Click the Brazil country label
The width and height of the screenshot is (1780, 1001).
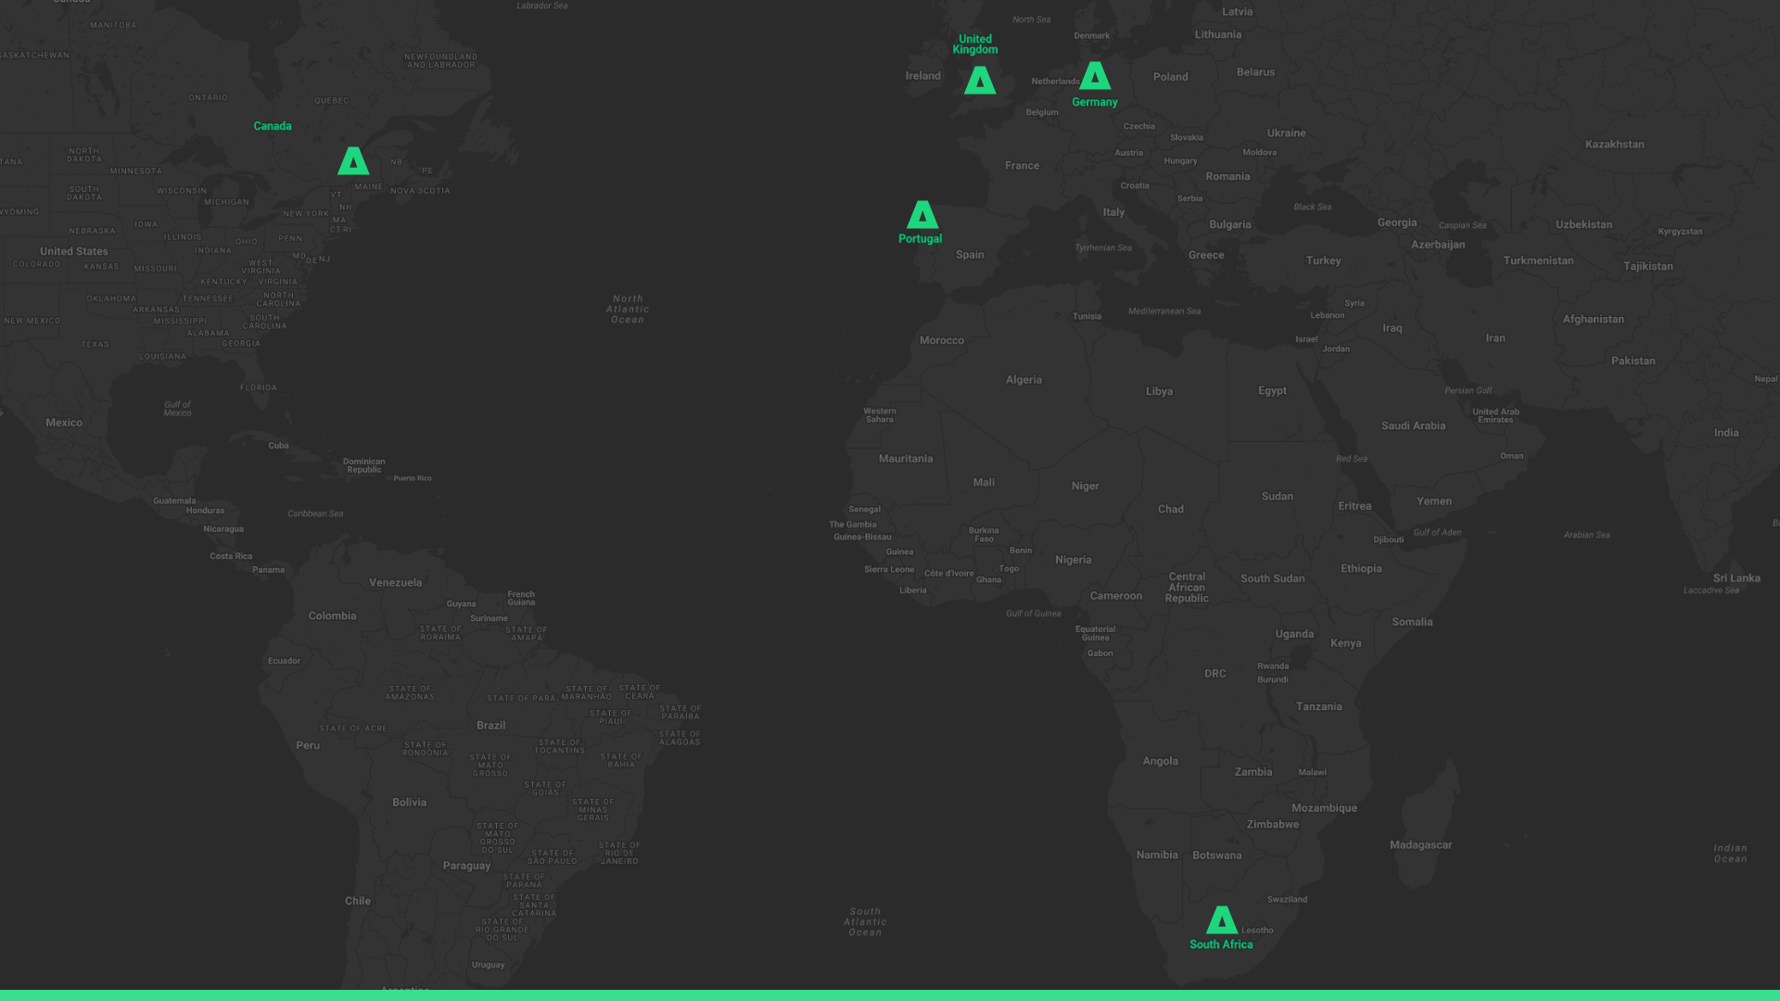(490, 726)
